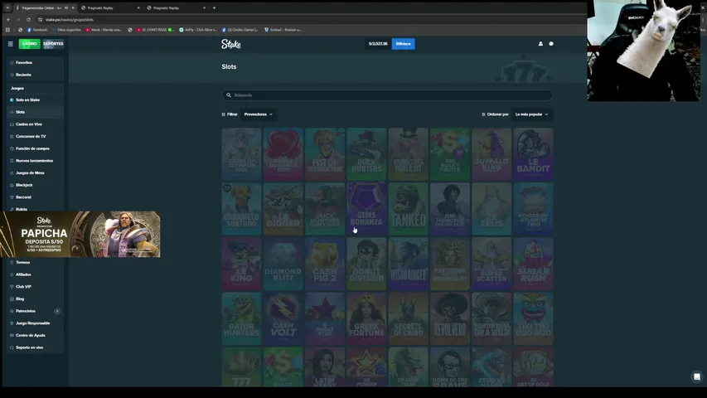The height and width of the screenshot is (398, 707).
Task: Open the hamburger menu icon
Action: coord(11,44)
